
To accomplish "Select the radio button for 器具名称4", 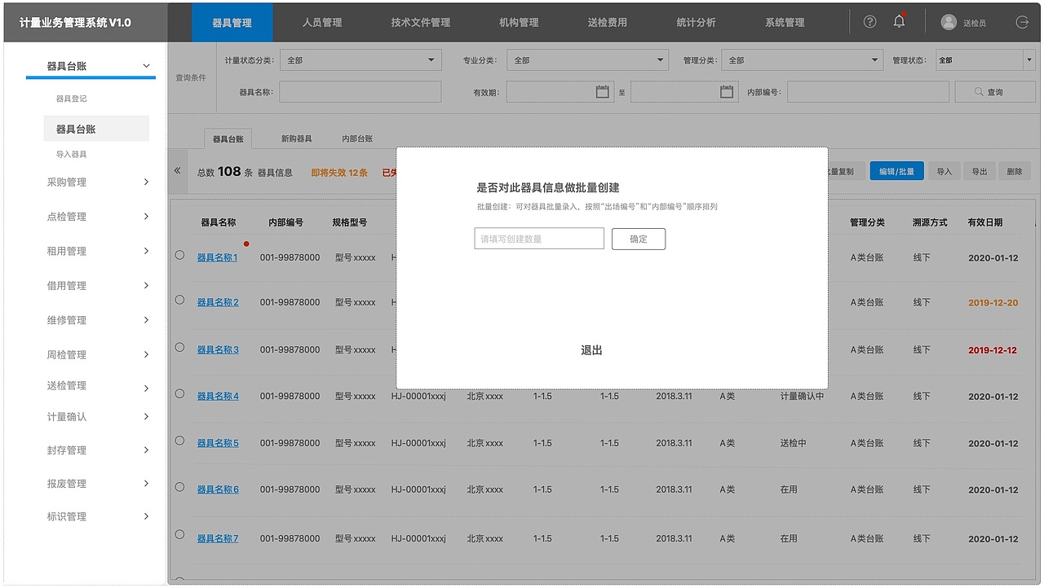I will [179, 393].
